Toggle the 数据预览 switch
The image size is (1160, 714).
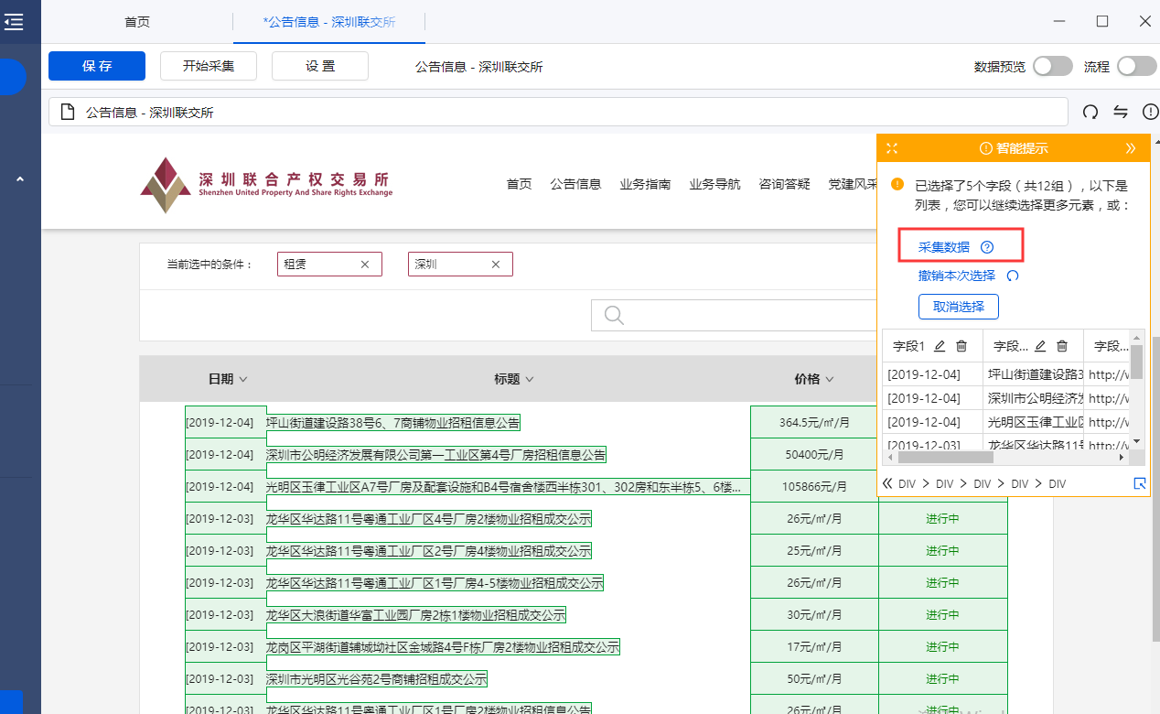click(1052, 66)
